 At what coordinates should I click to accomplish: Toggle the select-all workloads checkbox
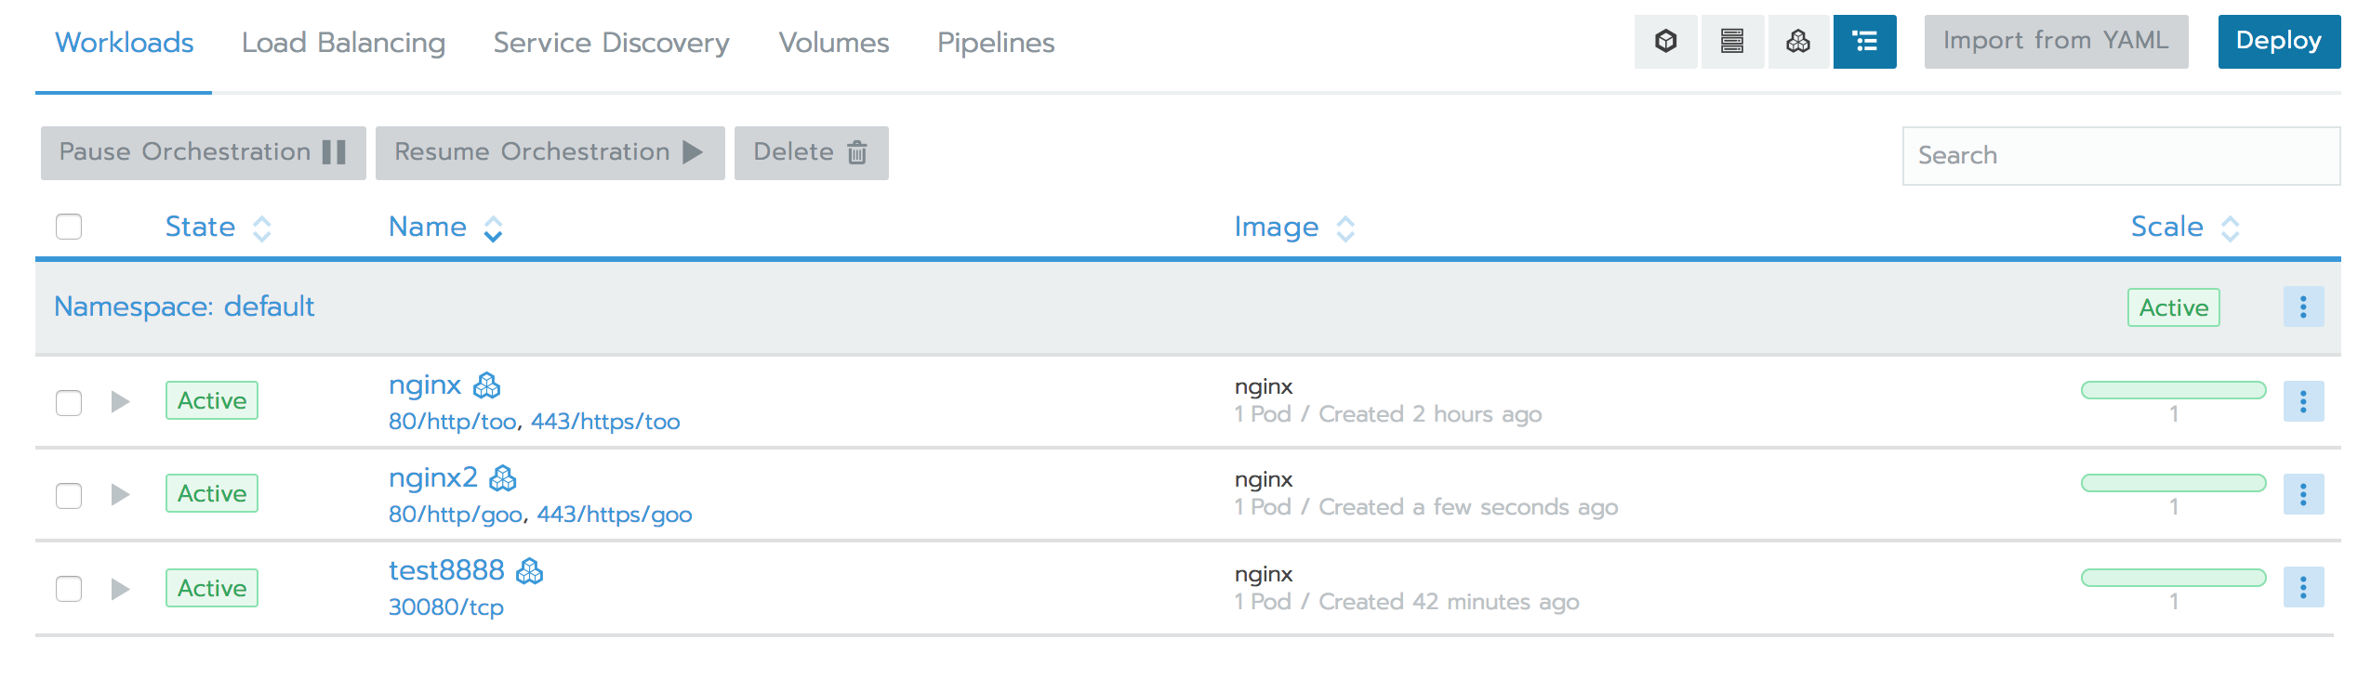tap(69, 226)
